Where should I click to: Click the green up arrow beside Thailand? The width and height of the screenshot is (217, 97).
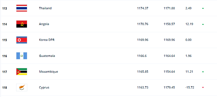point(203,8)
